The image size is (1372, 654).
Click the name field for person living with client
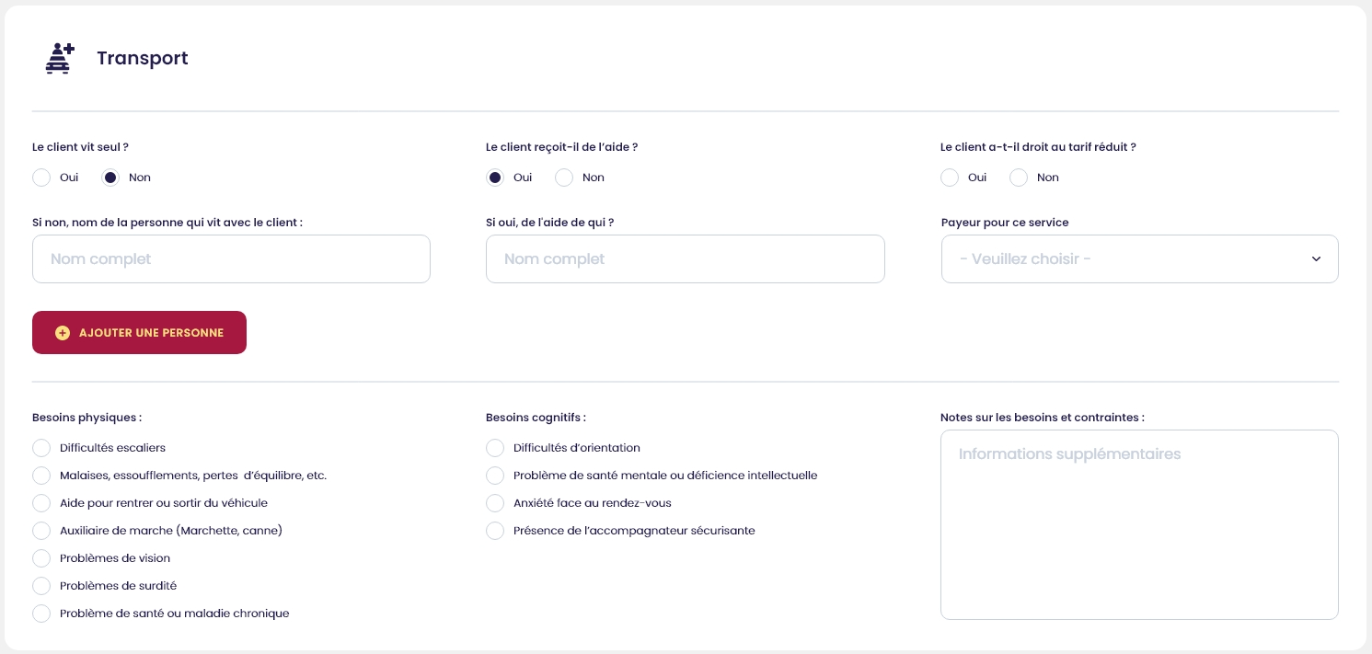tap(231, 258)
